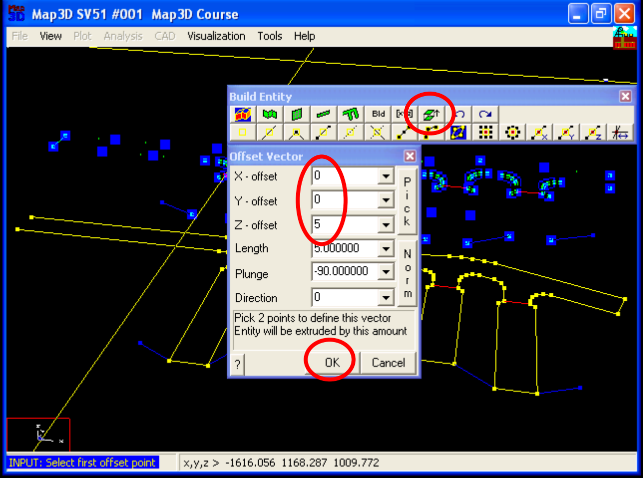Click the mine logo icon beside menu bar
The width and height of the screenshot is (643, 478).
coord(625,38)
